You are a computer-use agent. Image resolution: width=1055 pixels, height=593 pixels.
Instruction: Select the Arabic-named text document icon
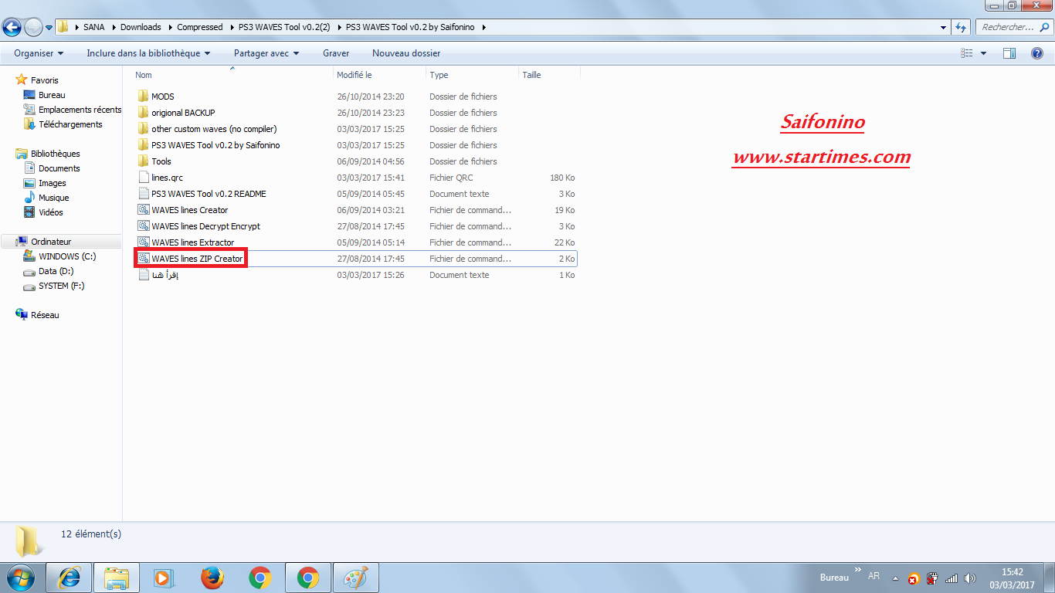(x=143, y=275)
